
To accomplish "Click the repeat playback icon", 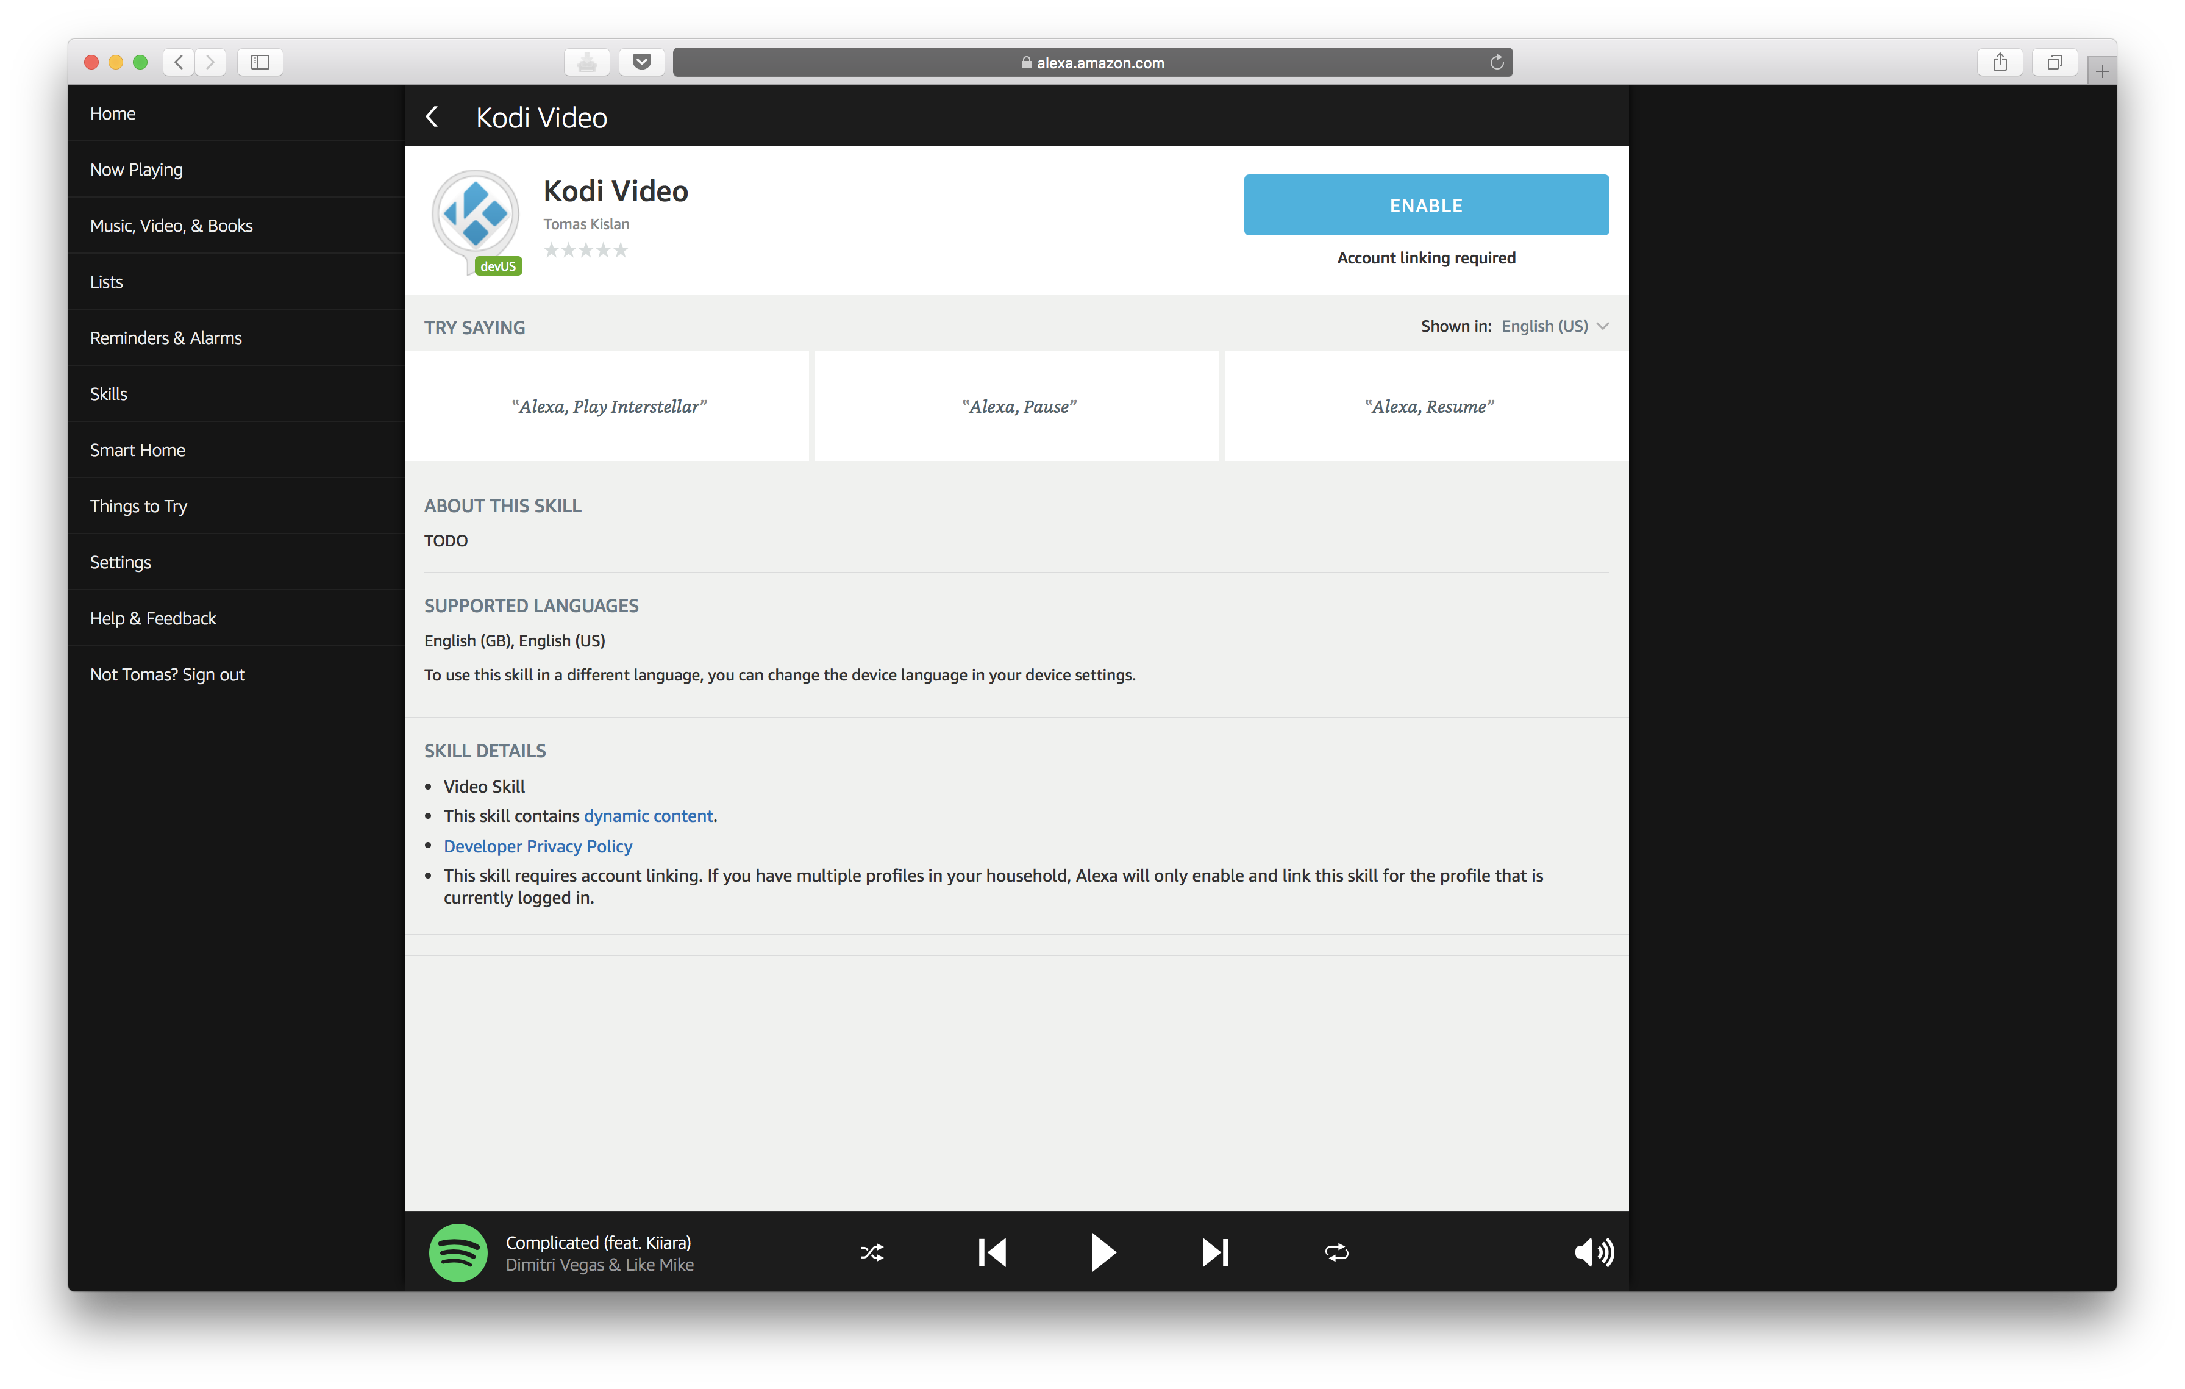I will click(x=1336, y=1252).
